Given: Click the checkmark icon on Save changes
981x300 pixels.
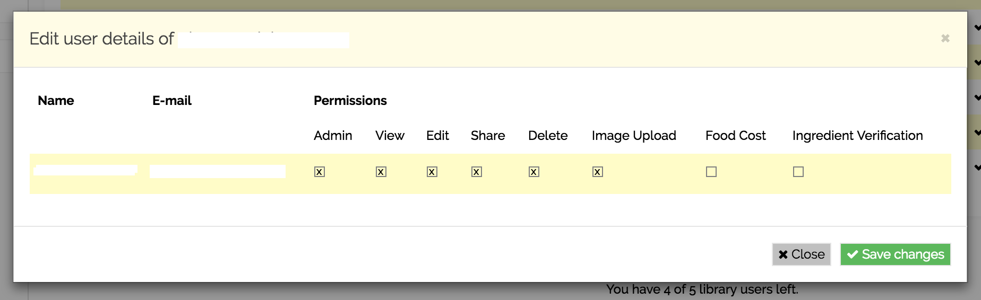Looking at the screenshot, I should pyautogui.click(x=853, y=254).
